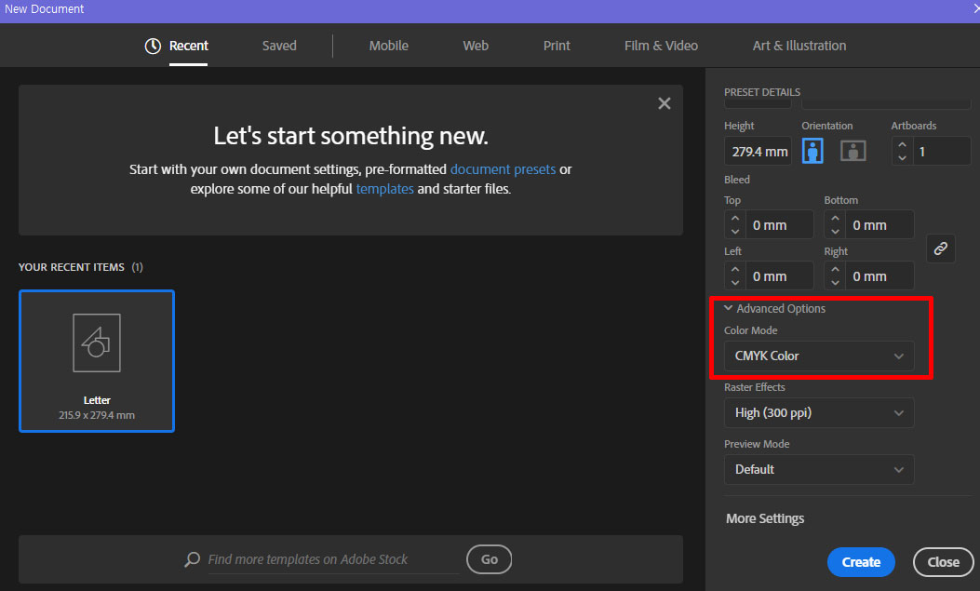Open the Film & Video tab
This screenshot has height=591, width=980.
click(661, 46)
